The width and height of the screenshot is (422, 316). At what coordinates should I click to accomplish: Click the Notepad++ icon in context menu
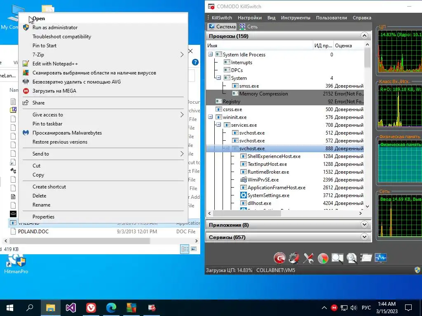pos(26,64)
